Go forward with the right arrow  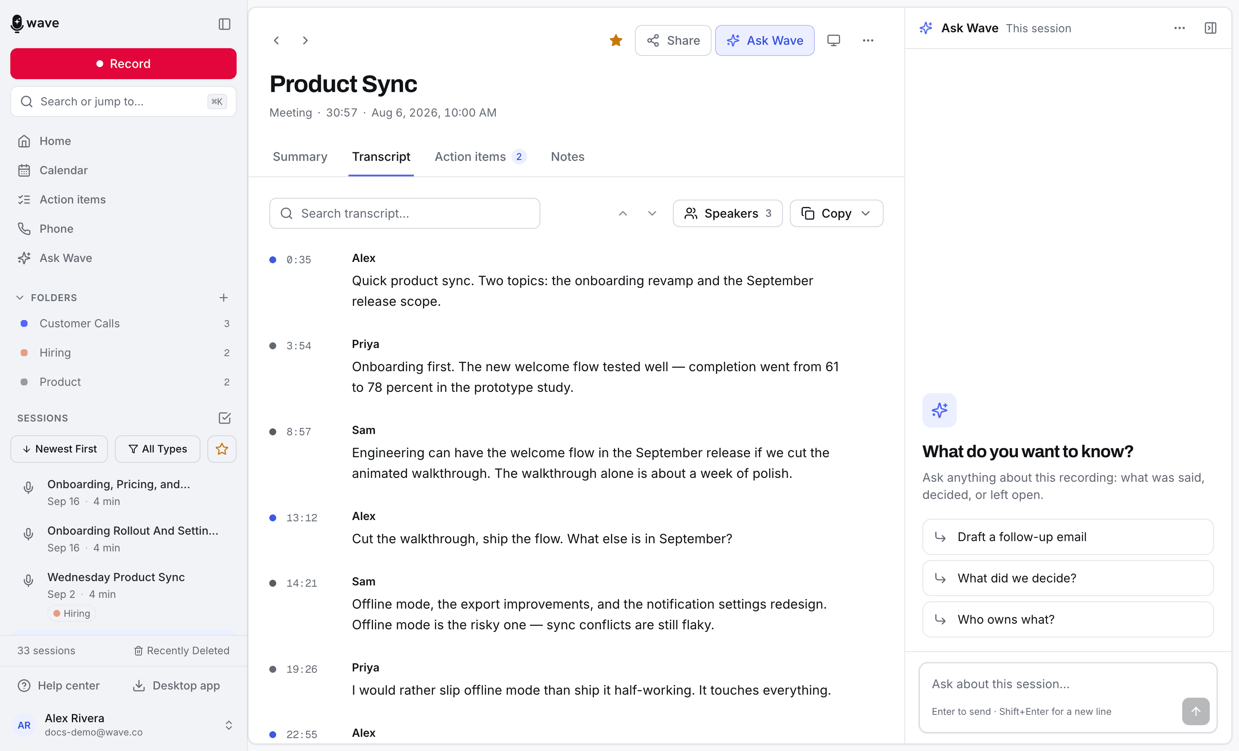coord(305,40)
